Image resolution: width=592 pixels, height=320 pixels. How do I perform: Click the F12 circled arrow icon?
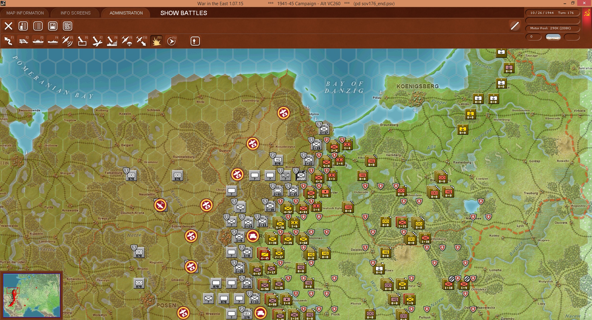click(171, 41)
